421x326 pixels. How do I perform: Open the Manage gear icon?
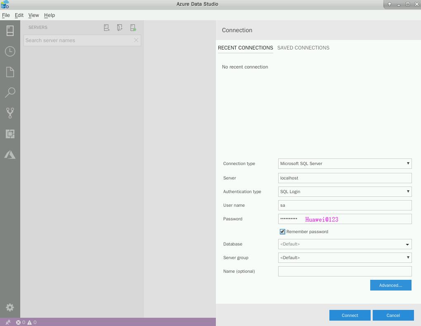point(10,307)
